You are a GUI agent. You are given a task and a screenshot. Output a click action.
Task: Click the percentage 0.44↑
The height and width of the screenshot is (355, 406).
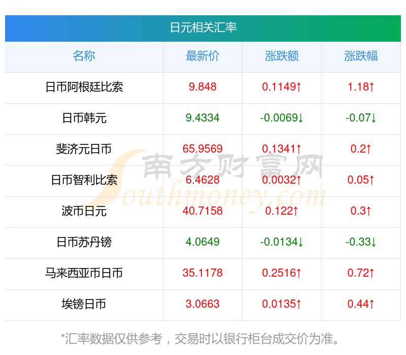point(361,304)
